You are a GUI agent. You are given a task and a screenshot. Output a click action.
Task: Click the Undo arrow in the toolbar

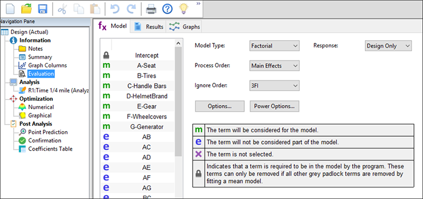click(115, 10)
